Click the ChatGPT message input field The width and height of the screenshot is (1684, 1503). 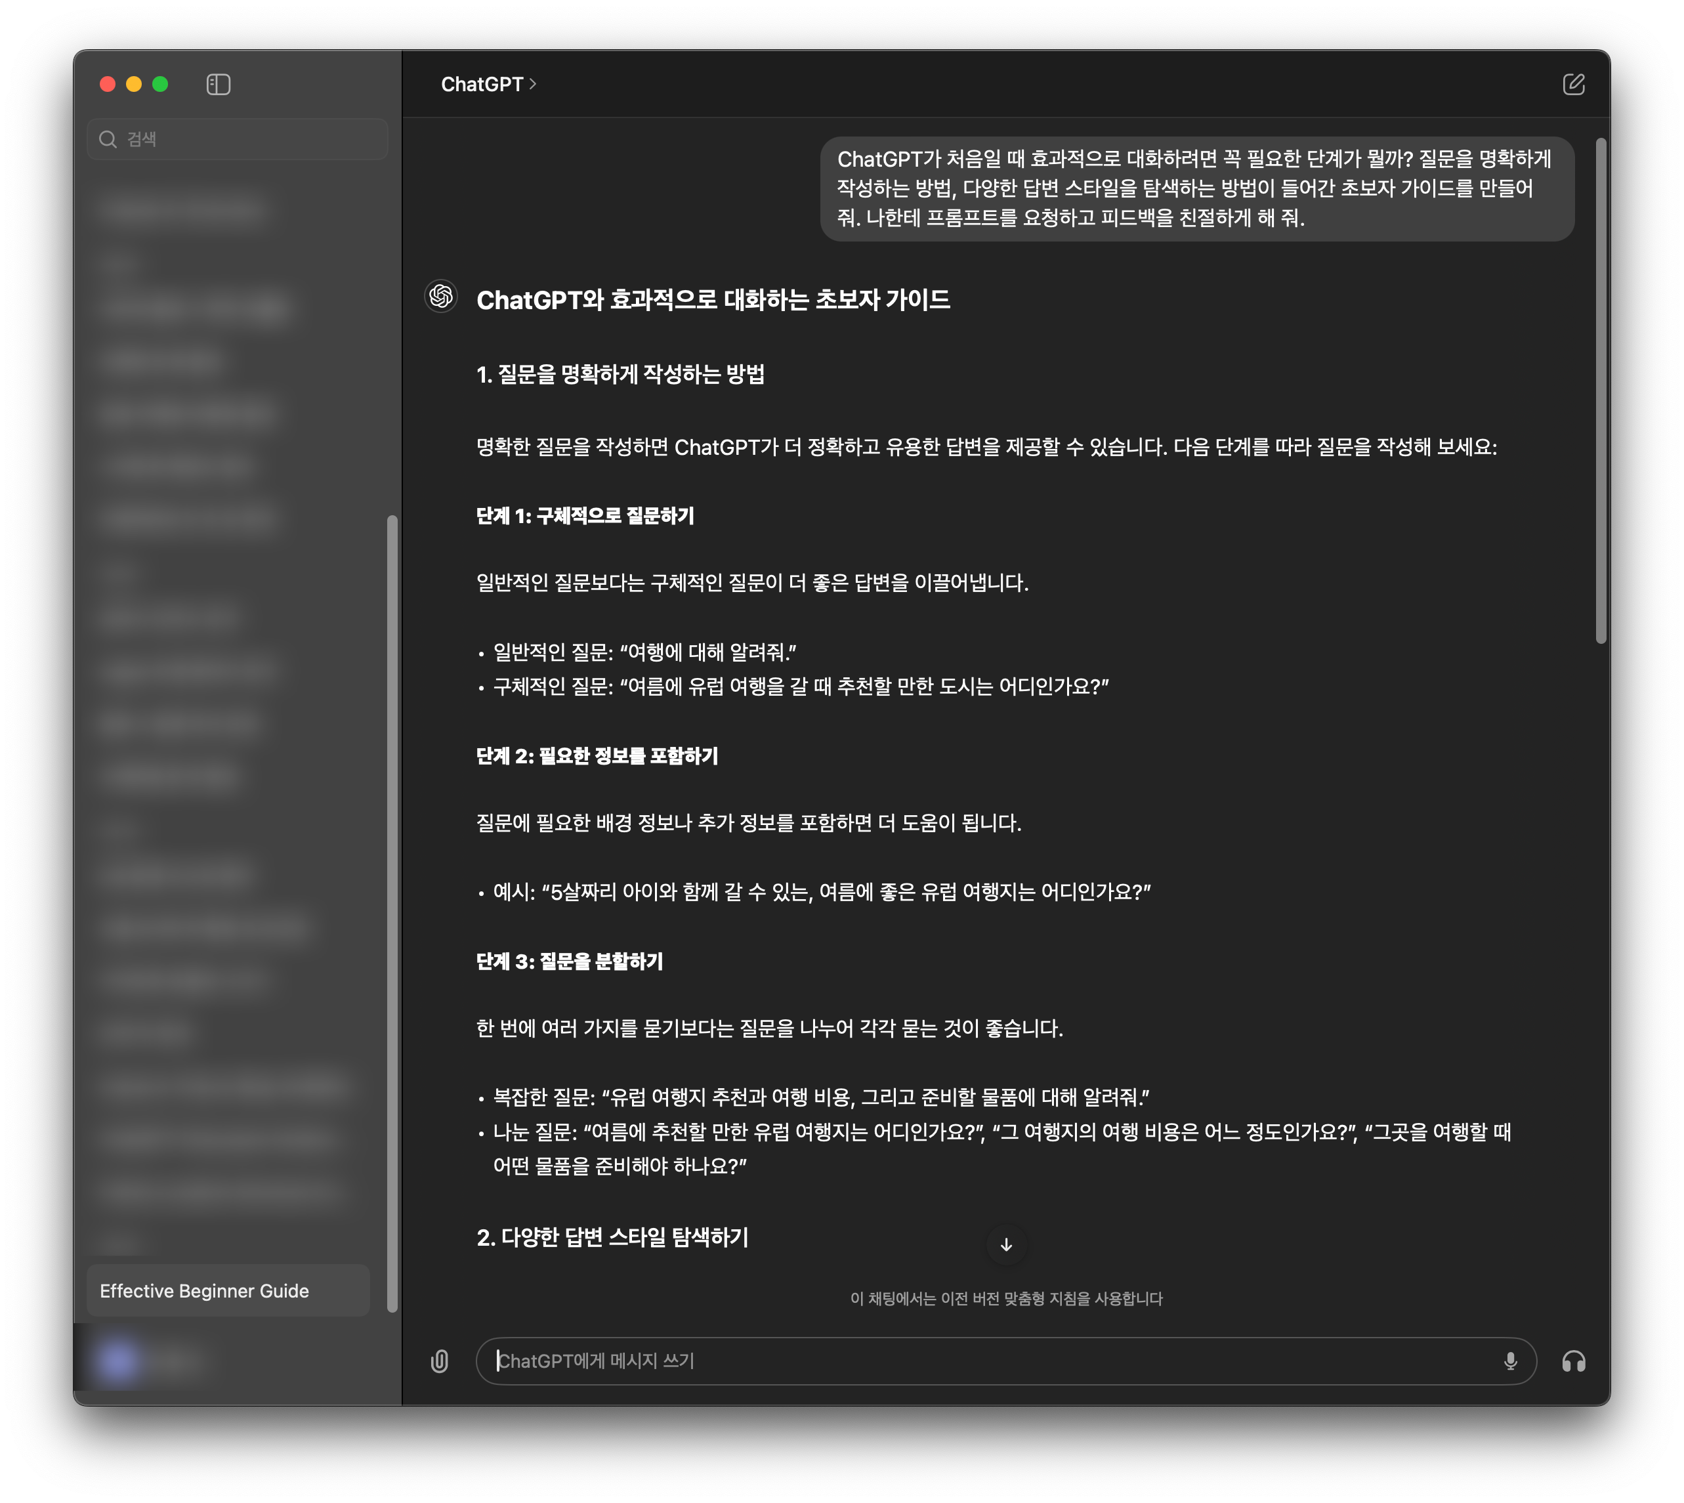tap(1005, 1361)
